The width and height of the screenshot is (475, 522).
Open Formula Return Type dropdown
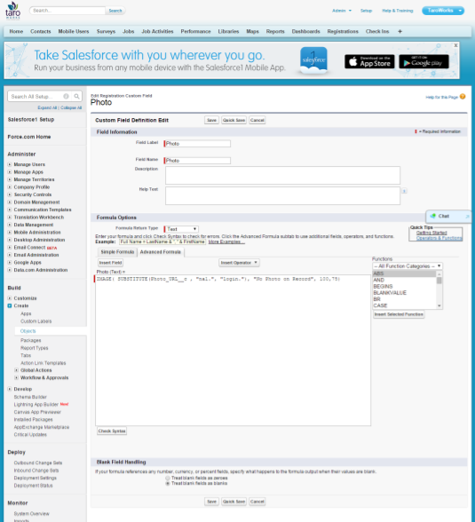click(x=182, y=229)
